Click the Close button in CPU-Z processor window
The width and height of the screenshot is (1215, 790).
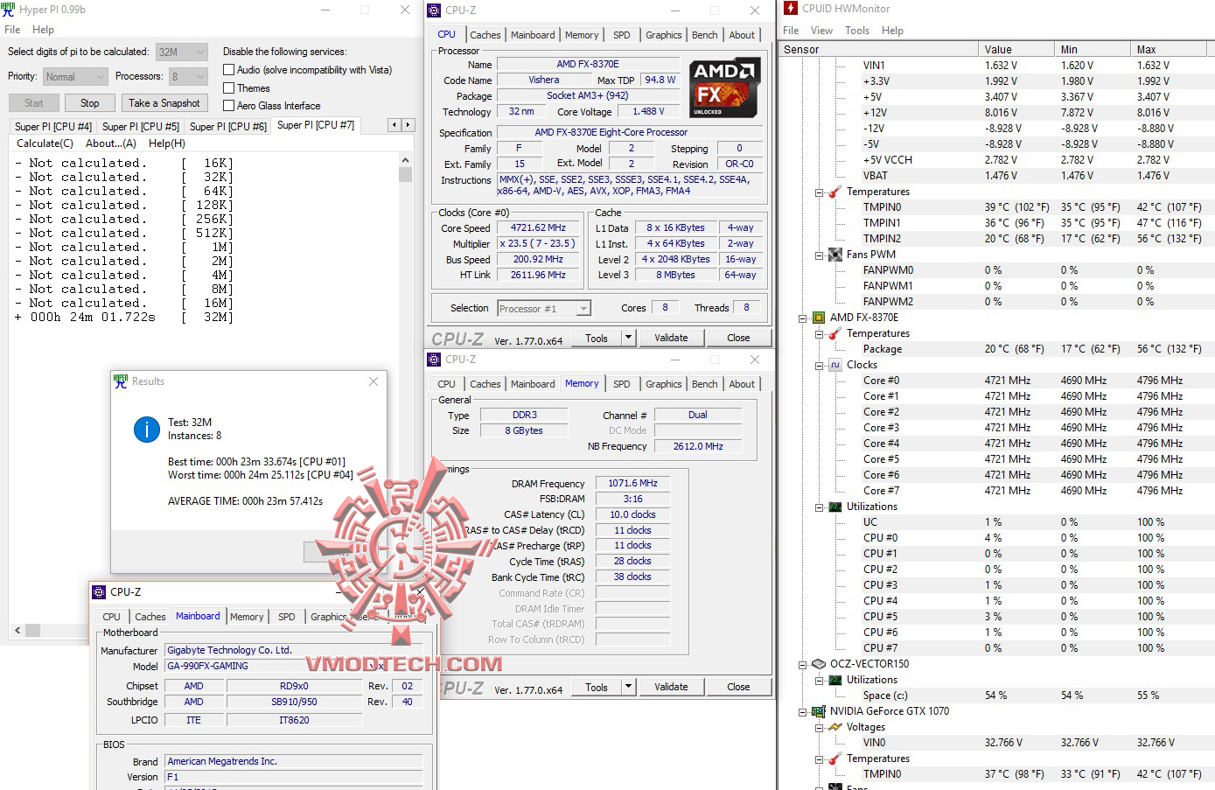738,338
